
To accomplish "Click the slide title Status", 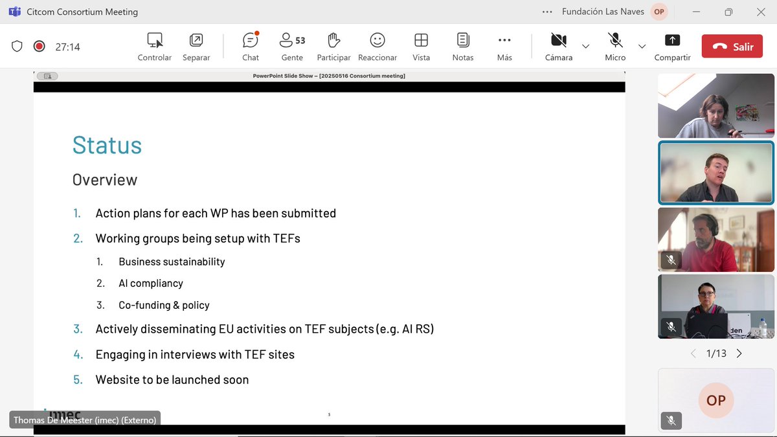I will point(107,145).
